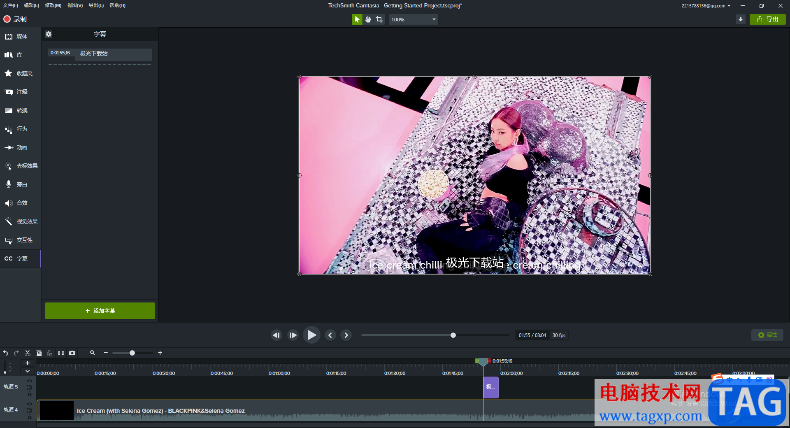
Task: Open the 视觉效果 visual effects tab
Action: click(20, 222)
